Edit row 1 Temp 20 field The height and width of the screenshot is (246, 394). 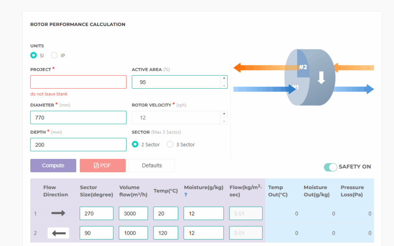(x=165, y=213)
